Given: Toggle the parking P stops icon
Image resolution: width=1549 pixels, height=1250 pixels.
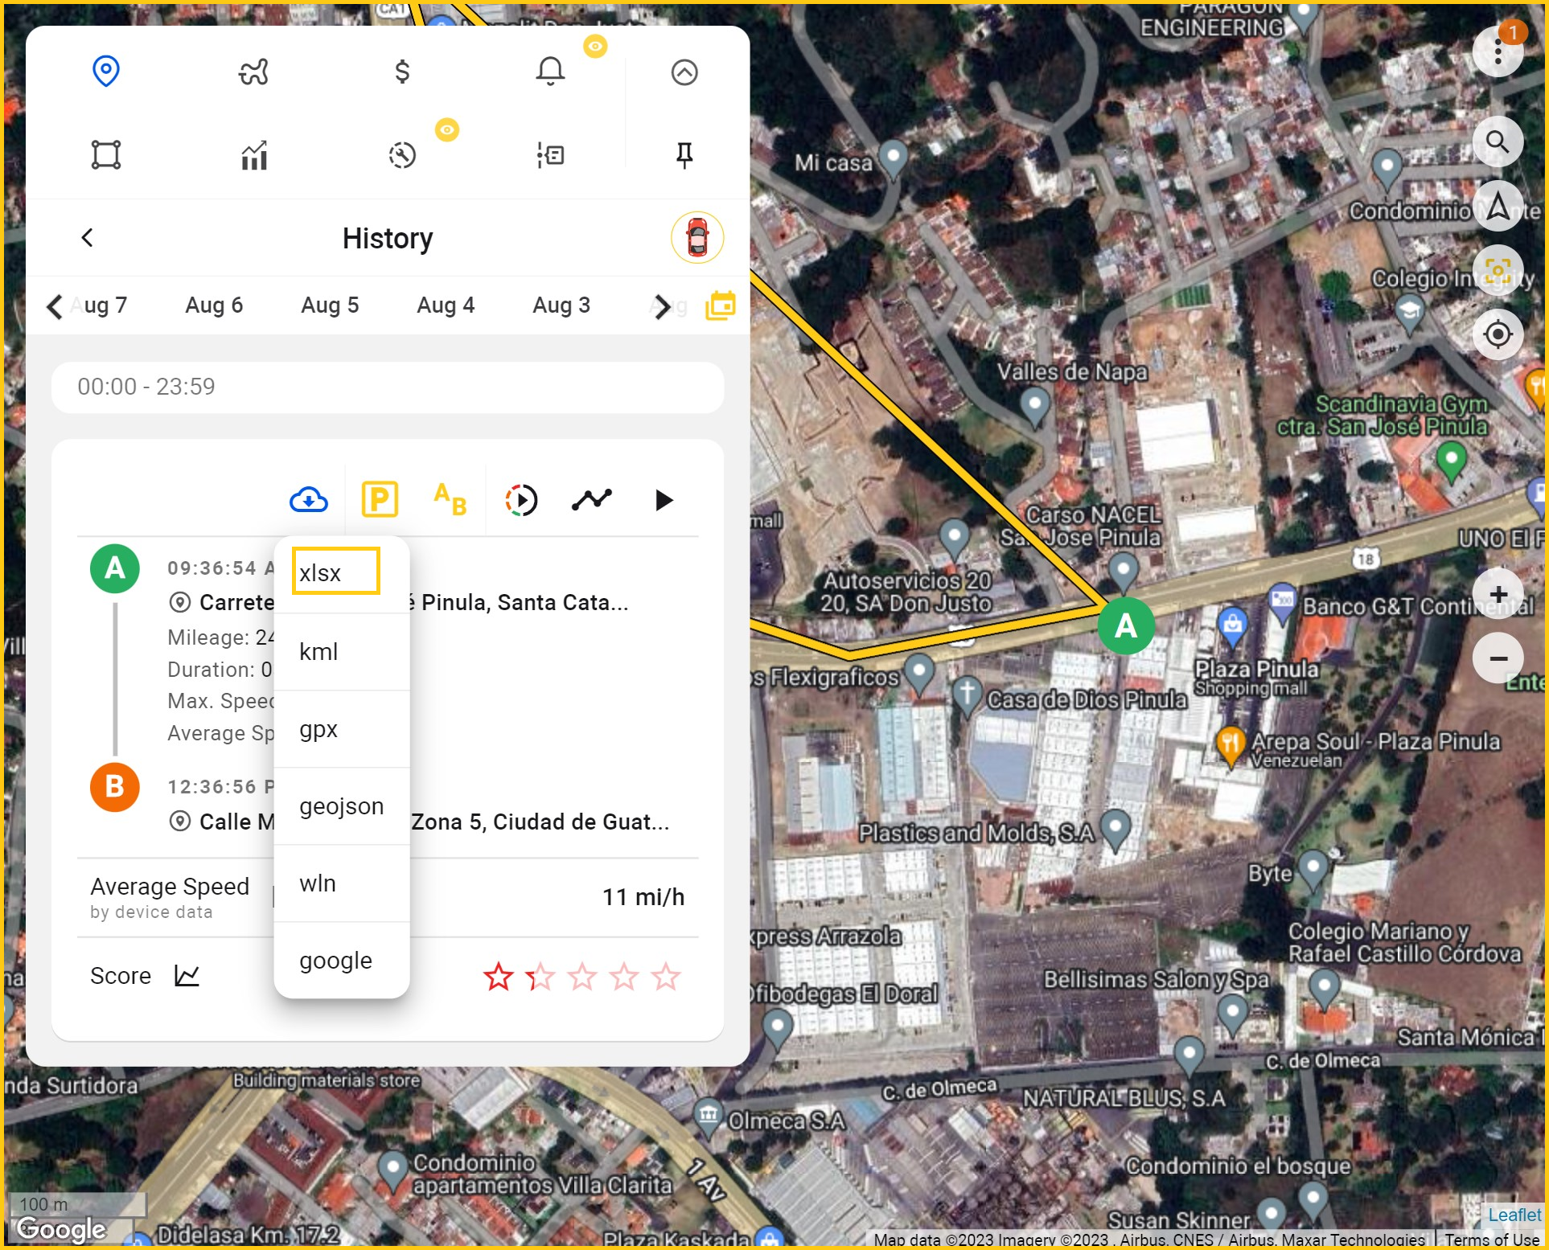Looking at the screenshot, I should pyautogui.click(x=380, y=499).
